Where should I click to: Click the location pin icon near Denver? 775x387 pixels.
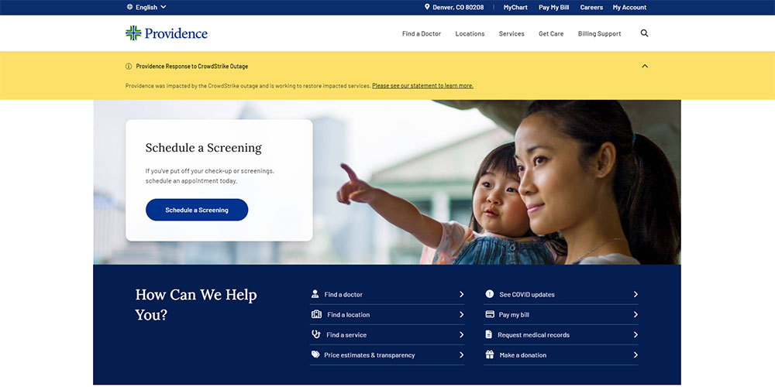427,7
